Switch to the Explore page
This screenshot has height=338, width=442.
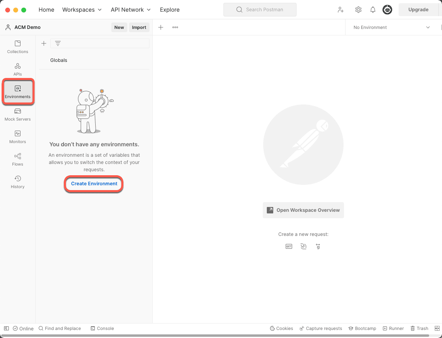coord(170,10)
